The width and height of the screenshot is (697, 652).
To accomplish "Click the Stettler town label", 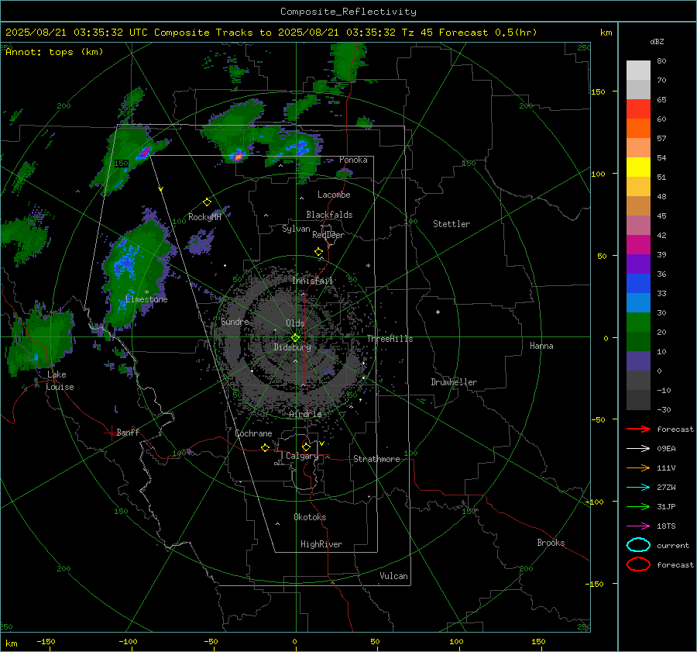I will point(452,224).
